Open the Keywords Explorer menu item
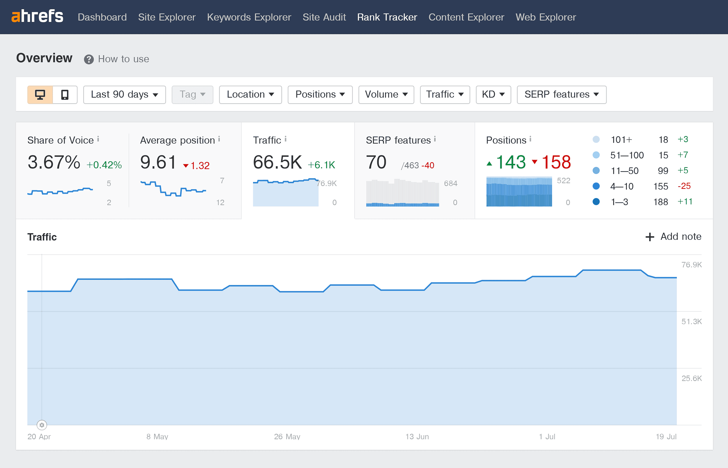This screenshot has width=728, height=468. click(249, 17)
